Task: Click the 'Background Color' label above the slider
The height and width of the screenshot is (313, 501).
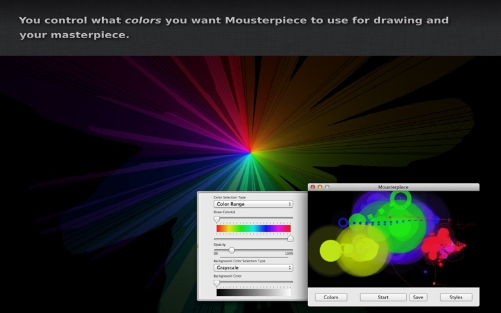Action: (227, 276)
